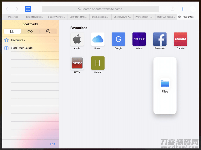Click the Files label in slide-over card
This screenshot has height=150, width=201.
(165, 91)
